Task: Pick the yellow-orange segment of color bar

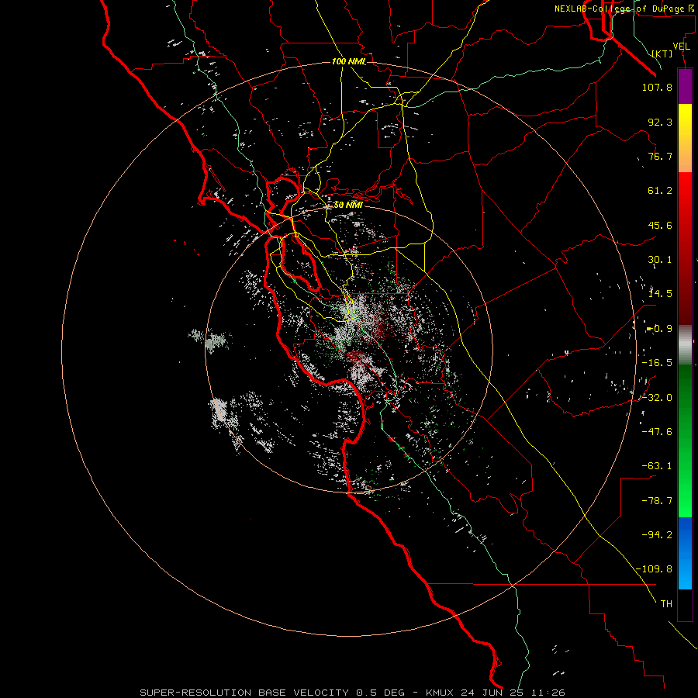Action: point(685,138)
